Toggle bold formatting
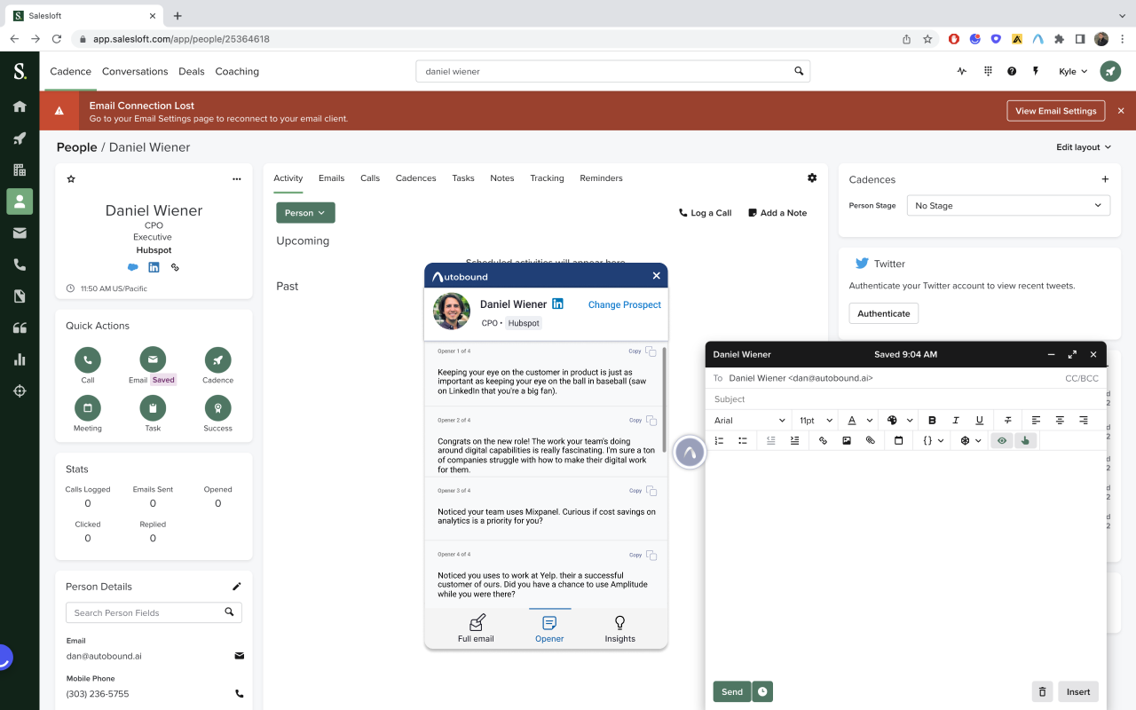Viewport: 1136px width, 710px height. click(932, 420)
